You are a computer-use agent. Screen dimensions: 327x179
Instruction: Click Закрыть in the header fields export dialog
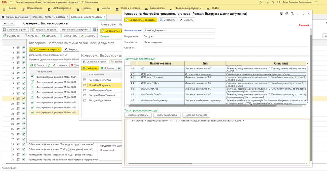(71, 50)
